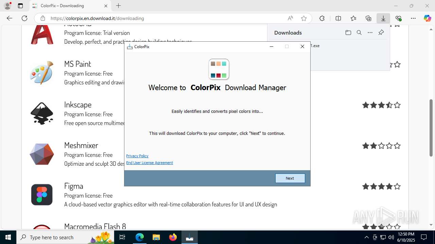Open Firefox from the taskbar
This screenshot has width=435, height=244.
173,237
